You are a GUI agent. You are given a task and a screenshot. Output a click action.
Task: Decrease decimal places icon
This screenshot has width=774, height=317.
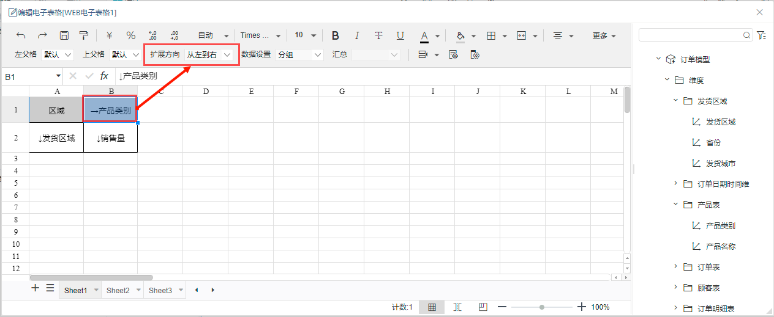(x=175, y=35)
